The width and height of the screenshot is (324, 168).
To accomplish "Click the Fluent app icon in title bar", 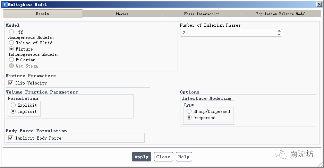I will (5, 5).
